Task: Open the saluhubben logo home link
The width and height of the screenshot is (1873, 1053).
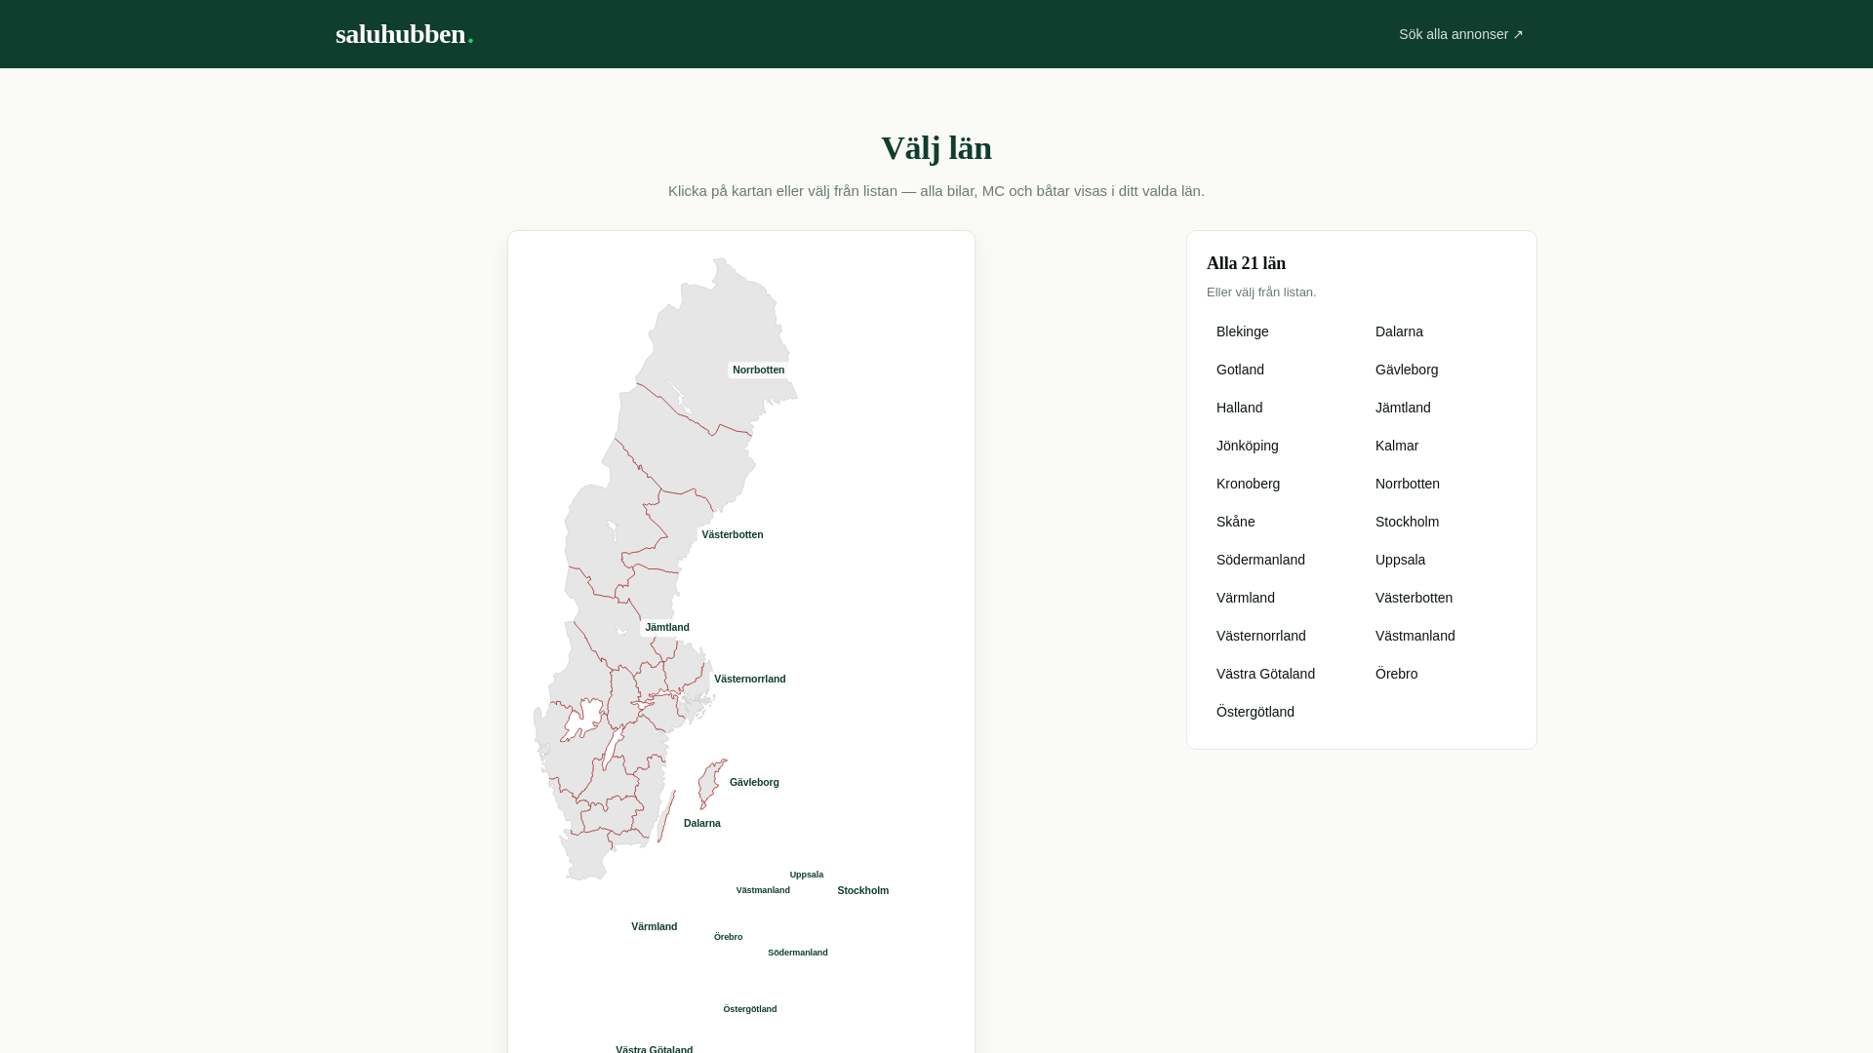Action: 404,34
